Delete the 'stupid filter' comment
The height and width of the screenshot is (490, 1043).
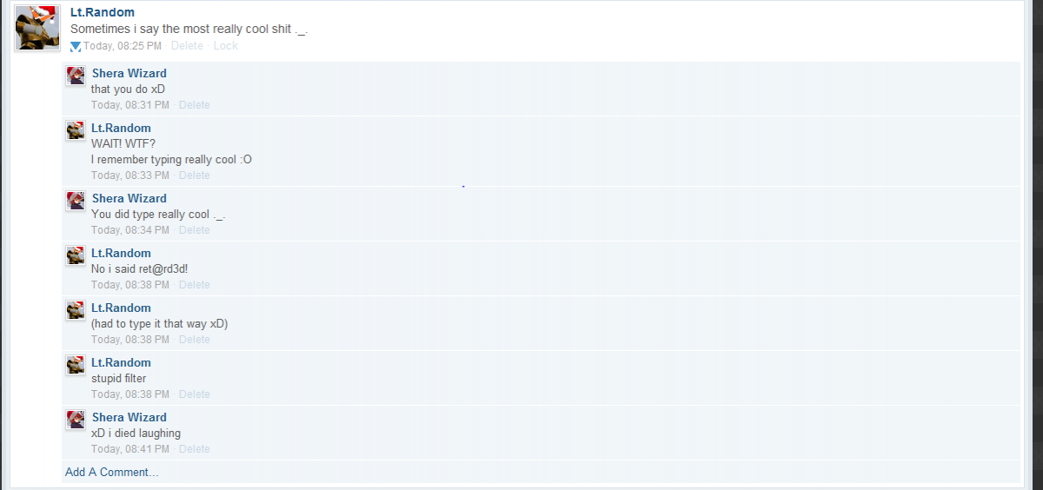[195, 394]
